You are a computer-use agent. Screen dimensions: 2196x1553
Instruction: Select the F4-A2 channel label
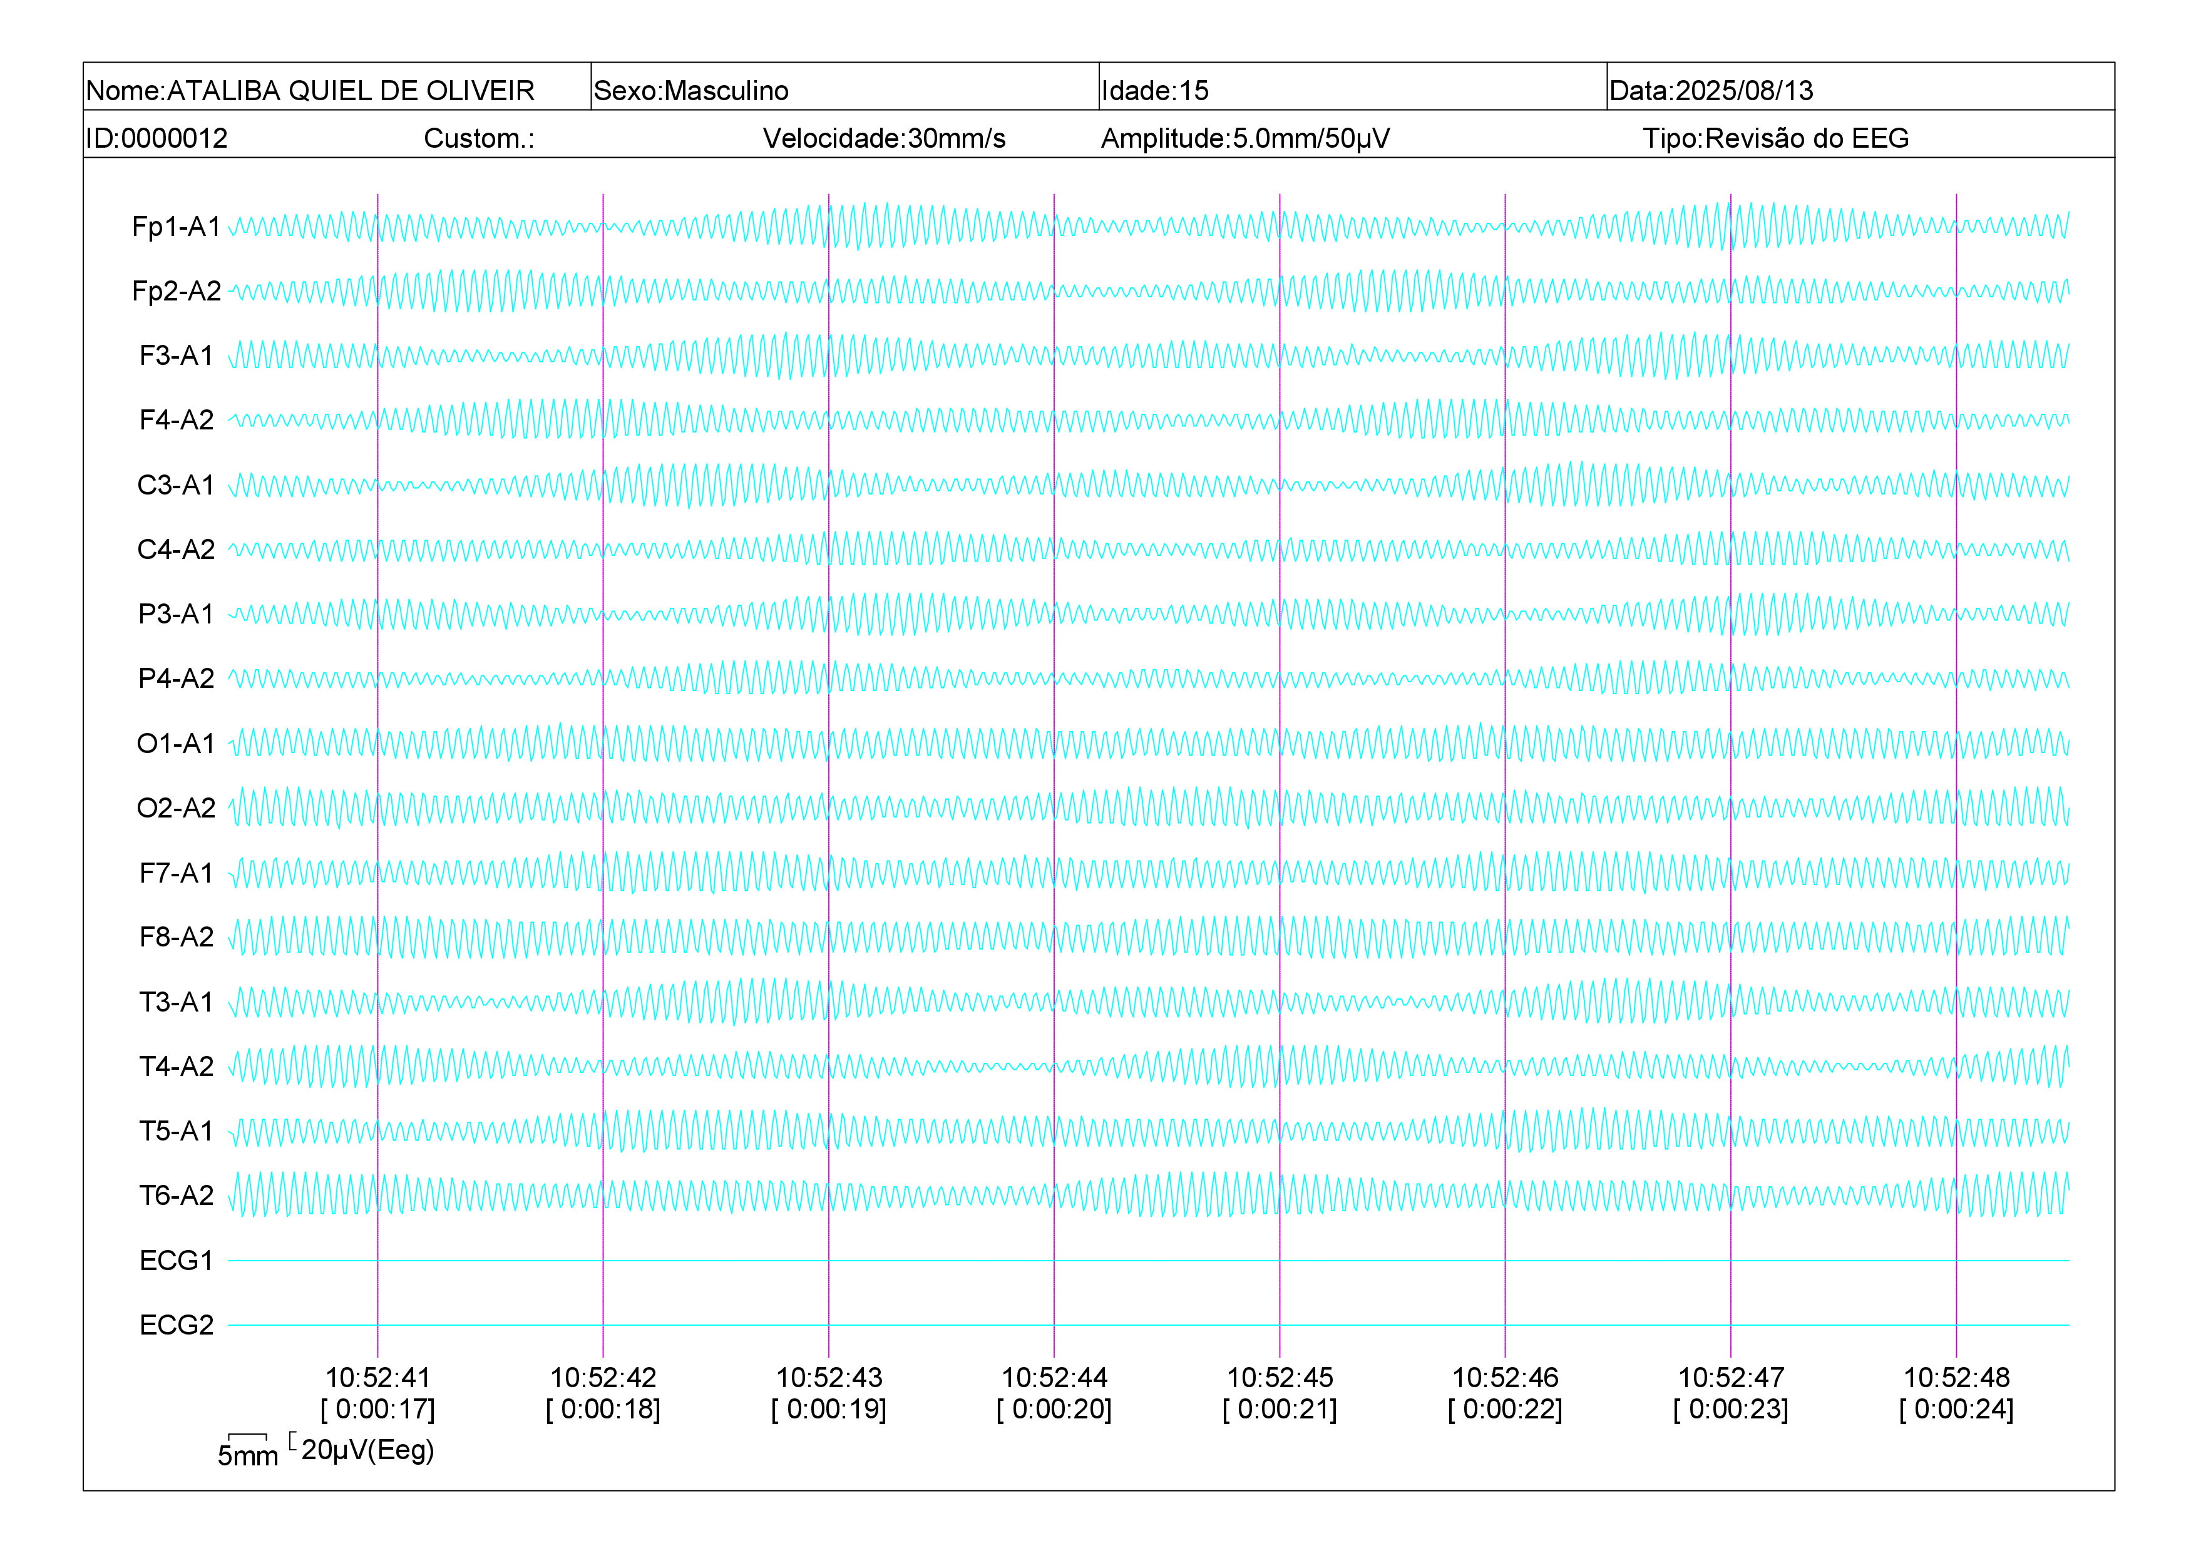click(x=177, y=420)
